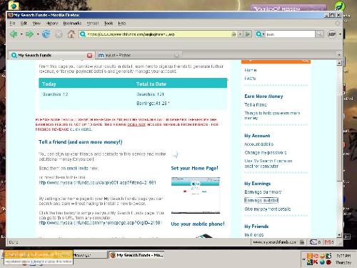The image size is (357, 268).
Task: Open the View menu
Action: pyautogui.click(x=36, y=23)
